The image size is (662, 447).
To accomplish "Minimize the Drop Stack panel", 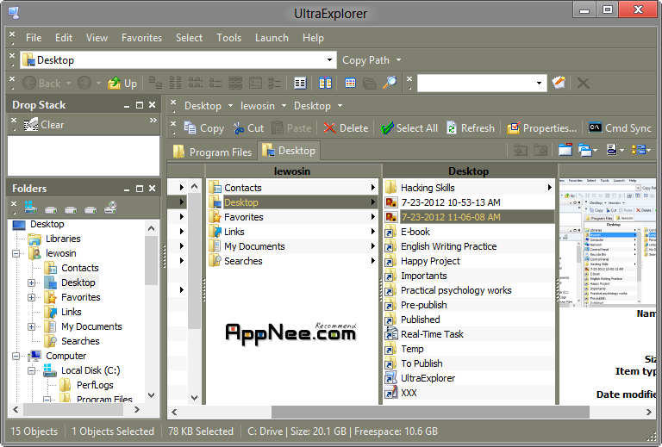I will tap(126, 105).
